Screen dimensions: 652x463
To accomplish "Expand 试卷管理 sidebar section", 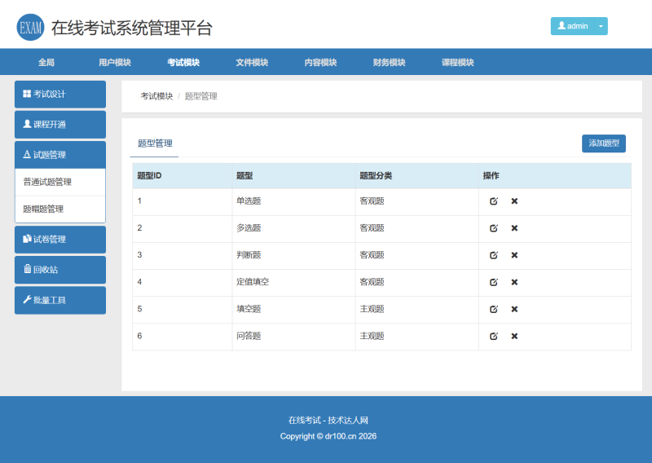I will pos(60,240).
